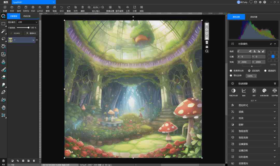Click the fx layer style button in layers panel
This screenshot has height=166, width=280.
31,33
